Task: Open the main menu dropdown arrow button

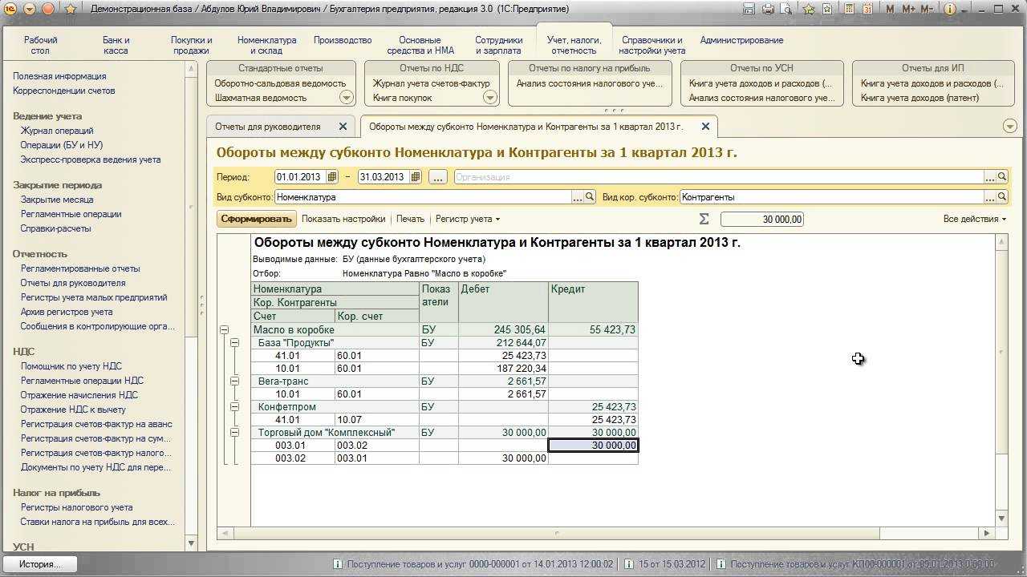Action: (29, 9)
